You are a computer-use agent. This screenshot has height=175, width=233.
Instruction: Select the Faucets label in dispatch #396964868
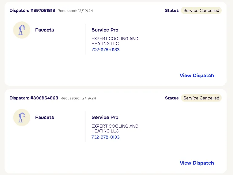pyautogui.click(x=44, y=117)
